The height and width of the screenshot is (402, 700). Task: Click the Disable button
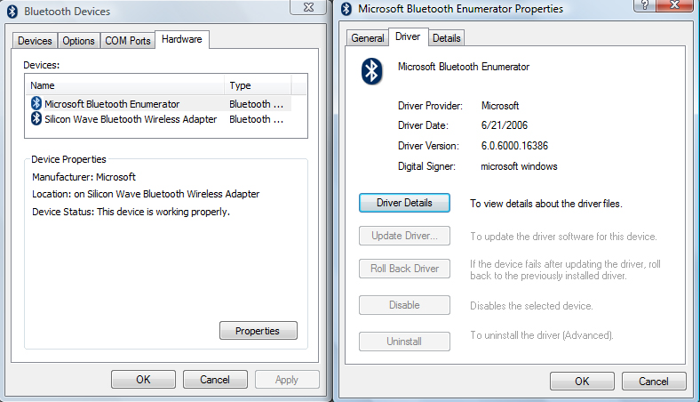coord(404,305)
